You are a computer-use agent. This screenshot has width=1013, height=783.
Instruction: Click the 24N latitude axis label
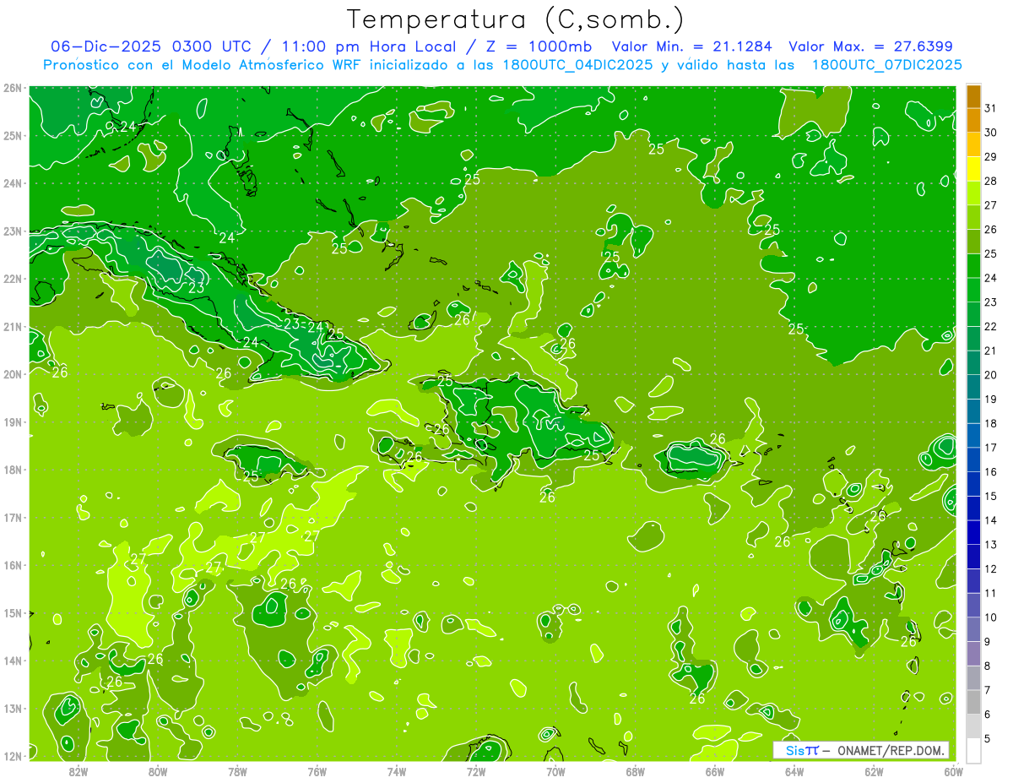point(12,183)
